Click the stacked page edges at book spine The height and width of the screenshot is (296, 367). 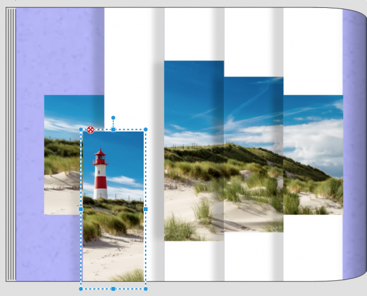(x=11, y=144)
